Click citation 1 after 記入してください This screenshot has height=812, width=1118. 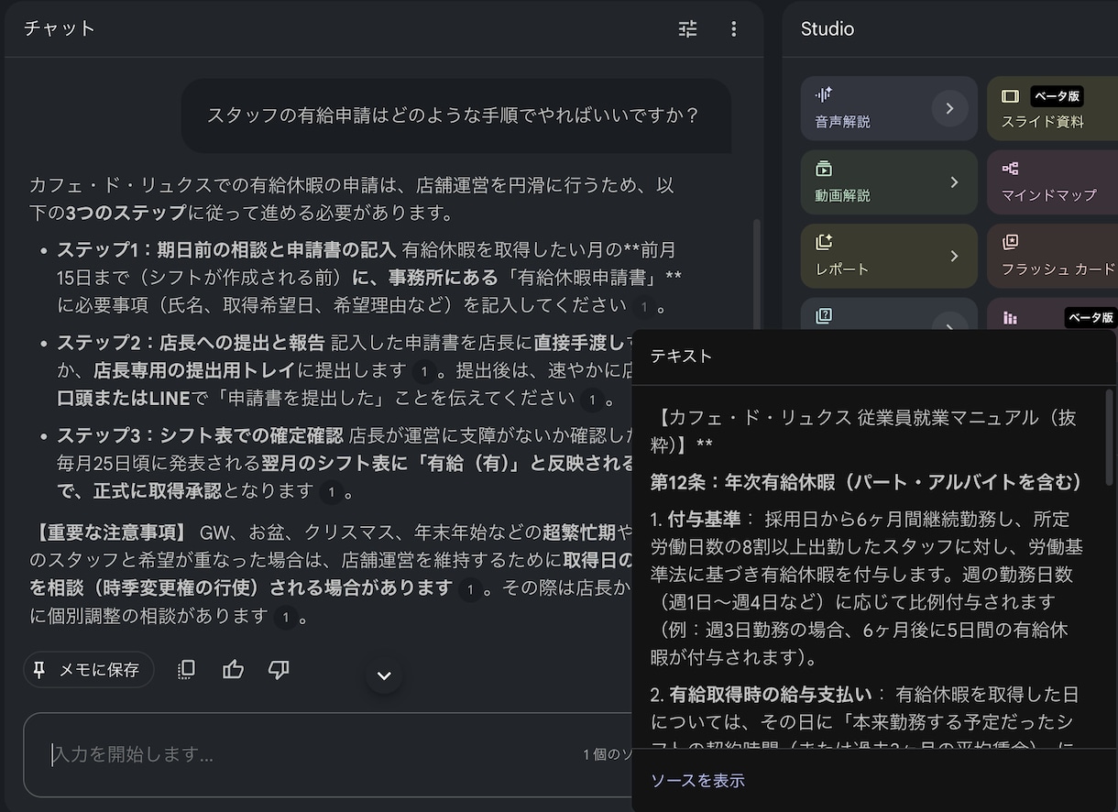click(x=643, y=307)
